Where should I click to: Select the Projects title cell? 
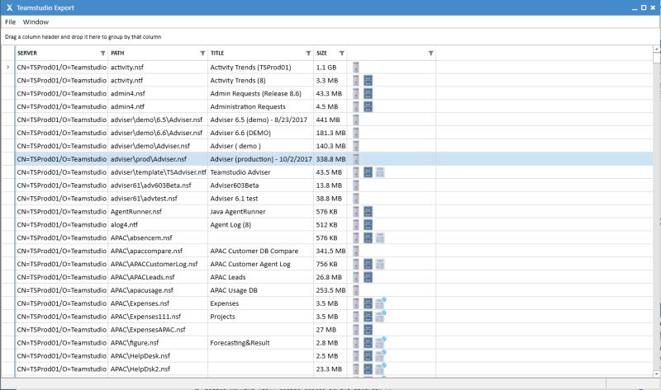click(261, 317)
